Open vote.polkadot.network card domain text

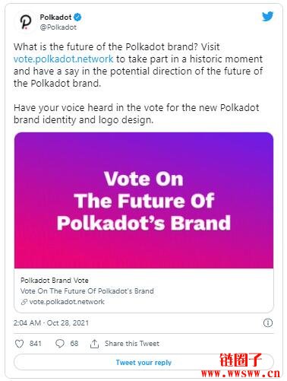pyautogui.click(x=67, y=302)
